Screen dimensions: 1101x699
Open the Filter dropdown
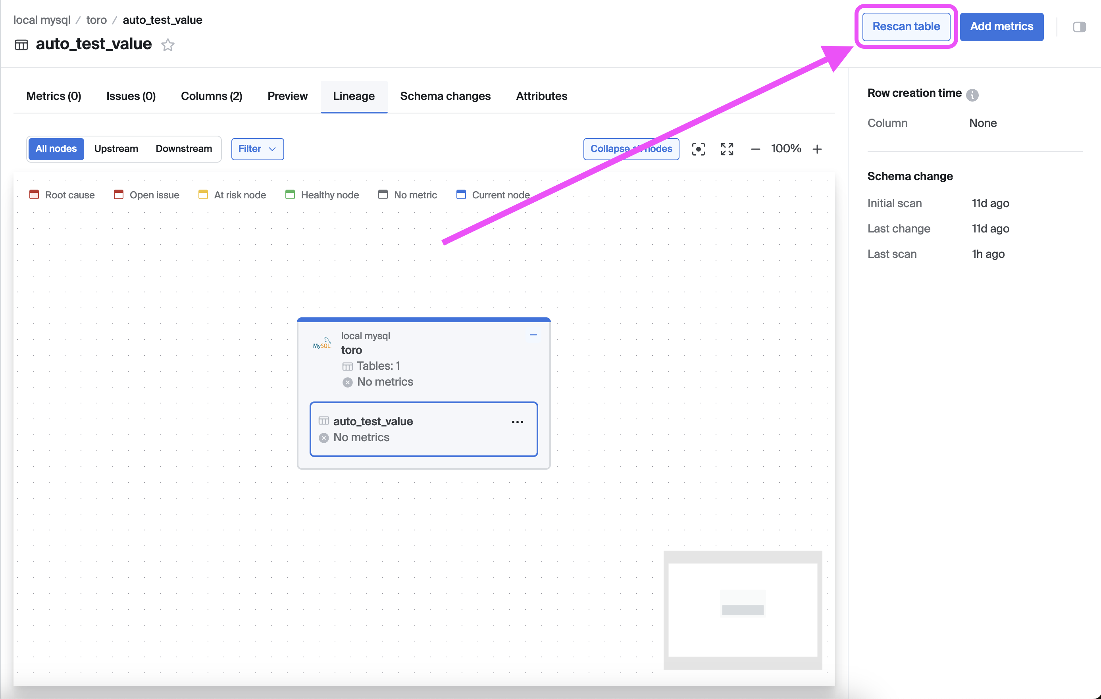(x=257, y=148)
